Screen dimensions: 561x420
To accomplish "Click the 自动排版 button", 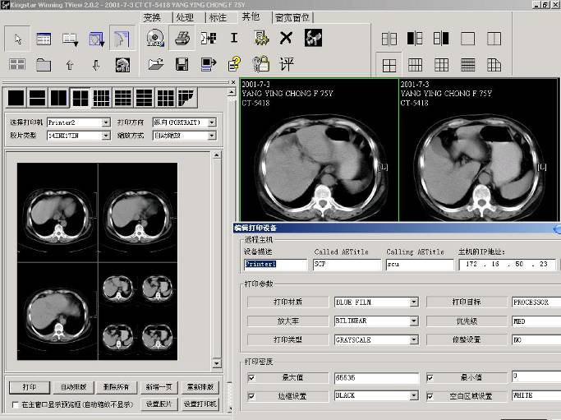I will click(74, 387).
